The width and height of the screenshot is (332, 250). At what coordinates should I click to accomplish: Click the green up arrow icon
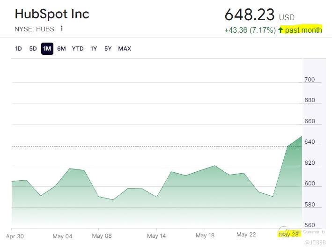(280, 30)
